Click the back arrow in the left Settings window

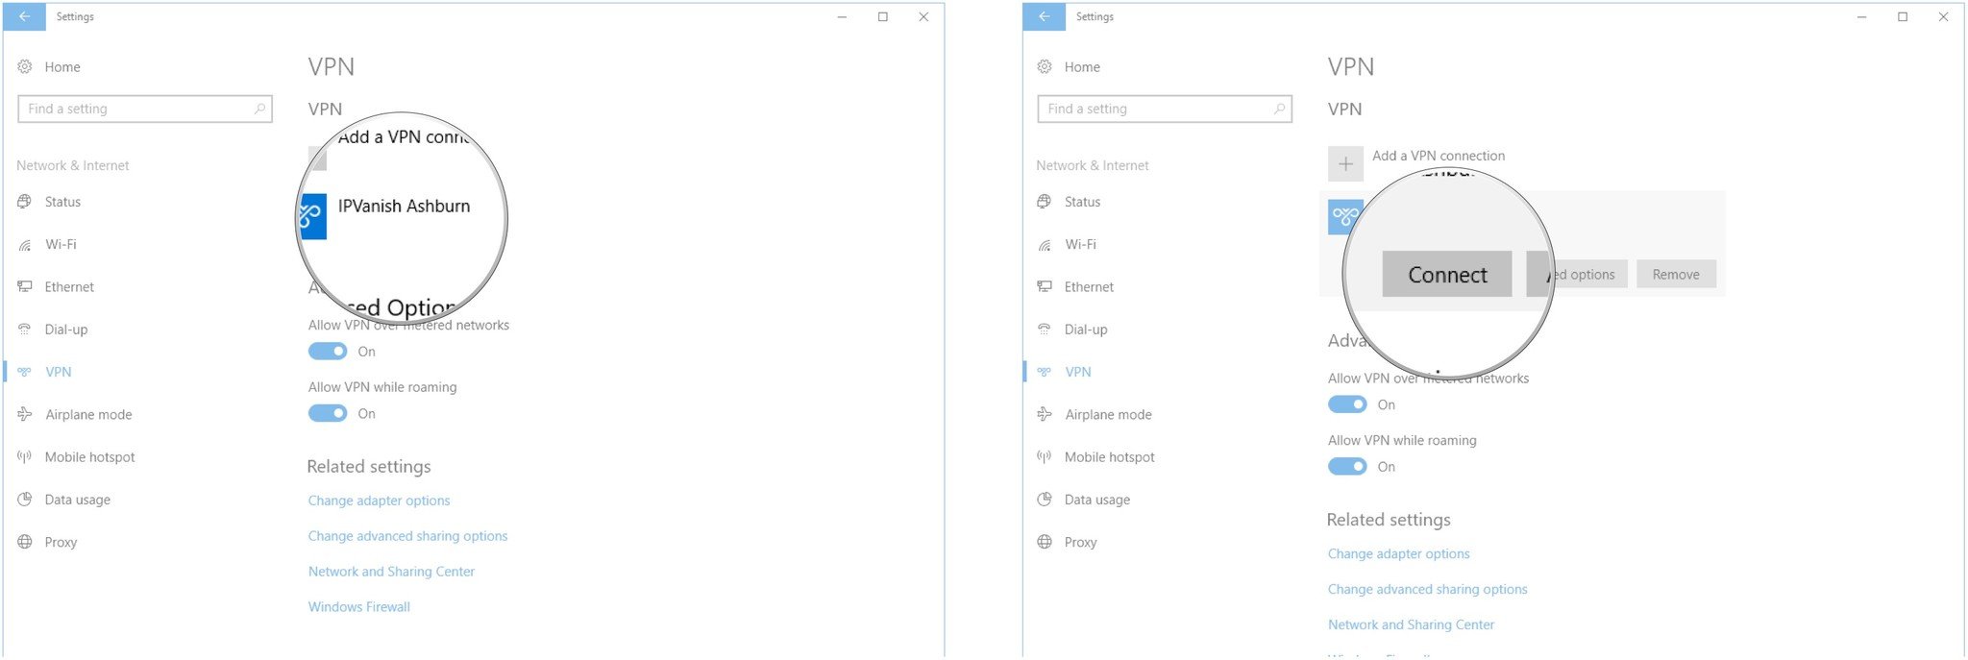[24, 16]
